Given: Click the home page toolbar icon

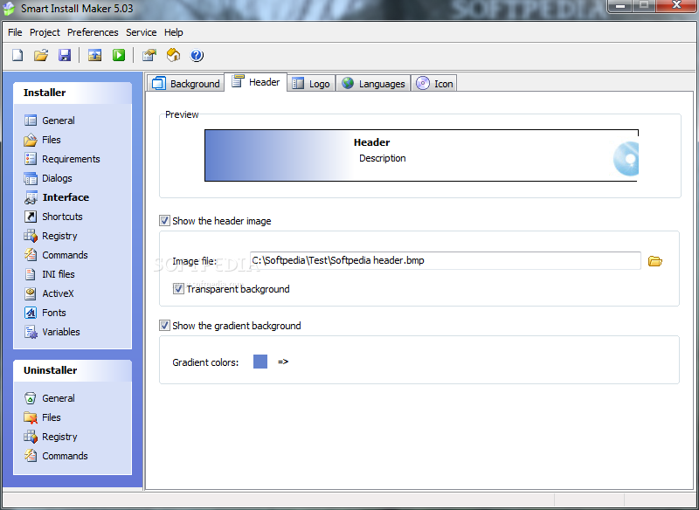Looking at the screenshot, I should tap(173, 55).
